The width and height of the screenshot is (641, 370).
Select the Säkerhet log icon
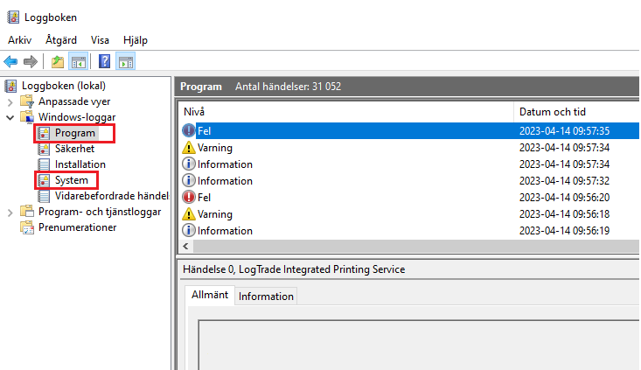point(44,149)
